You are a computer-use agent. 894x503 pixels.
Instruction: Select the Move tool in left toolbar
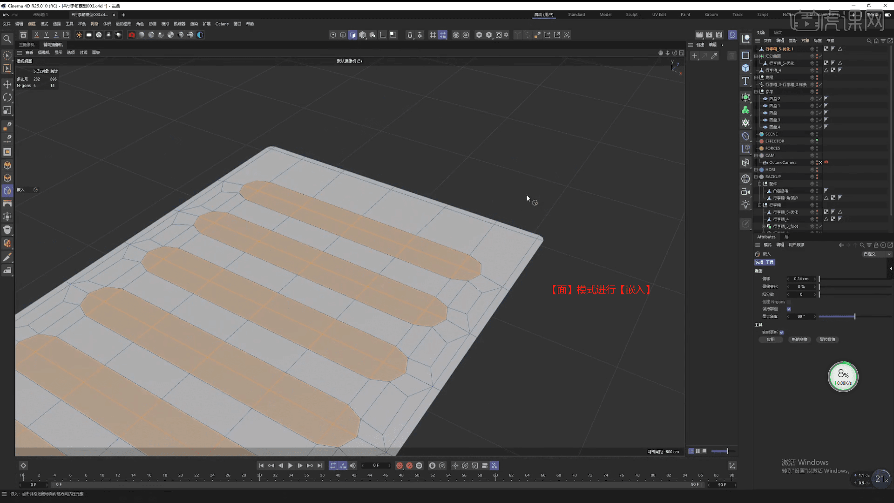pyautogui.click(x=7, y=84)
